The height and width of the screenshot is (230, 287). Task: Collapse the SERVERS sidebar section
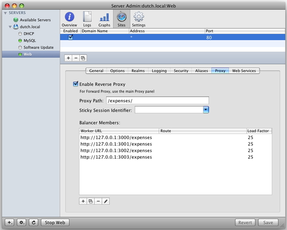click(x=5, y=13)
